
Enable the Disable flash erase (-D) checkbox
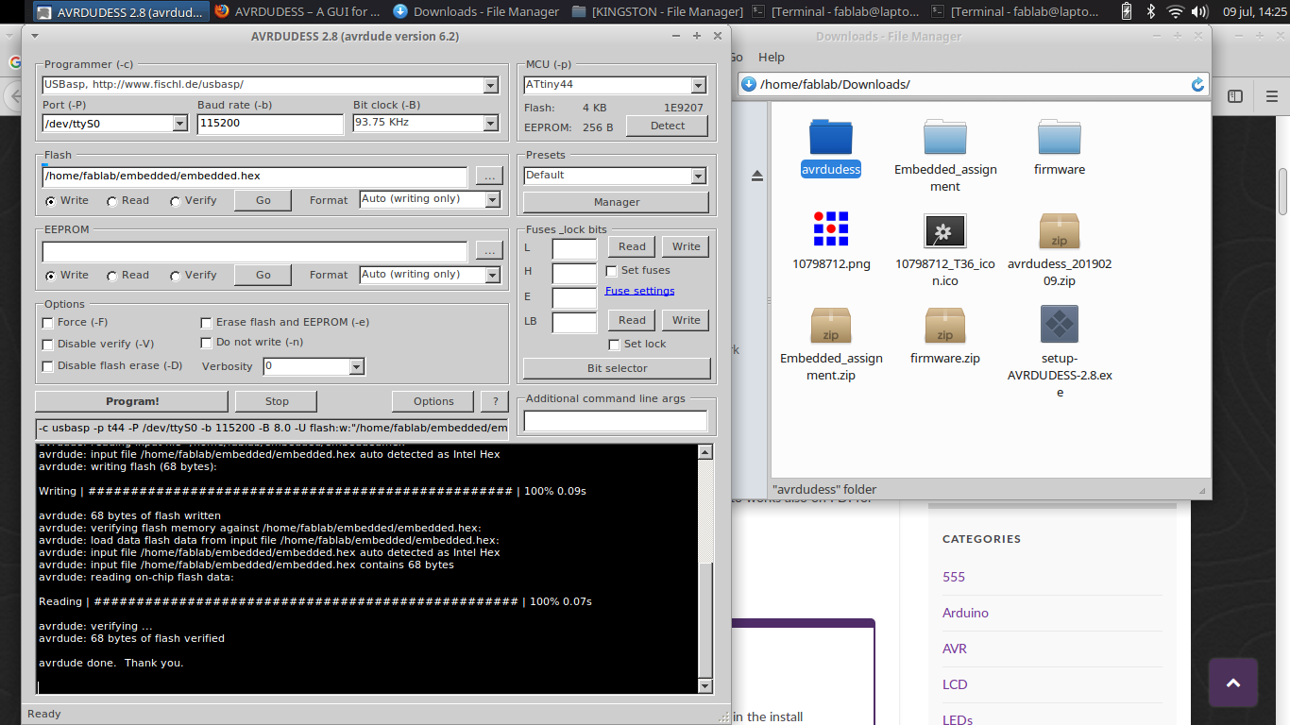click(48, 366)
